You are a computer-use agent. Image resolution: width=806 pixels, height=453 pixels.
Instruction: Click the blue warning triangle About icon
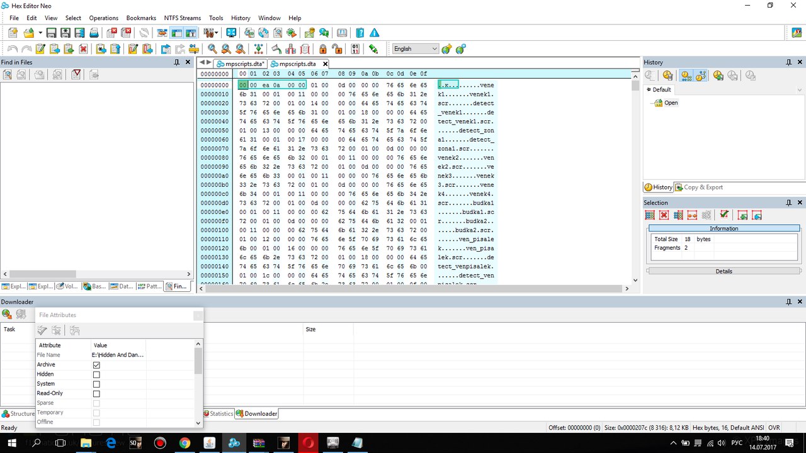(x=375, y=33)
